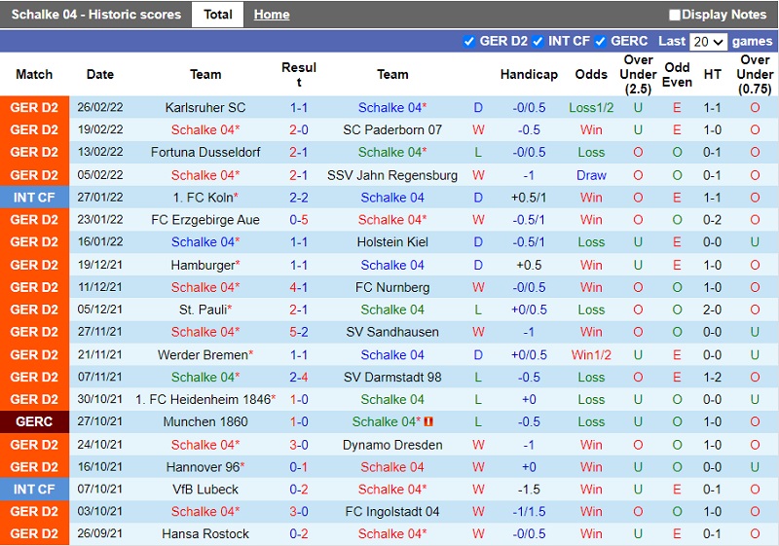Click the GER D2 label dated 26/02/22

34,108
